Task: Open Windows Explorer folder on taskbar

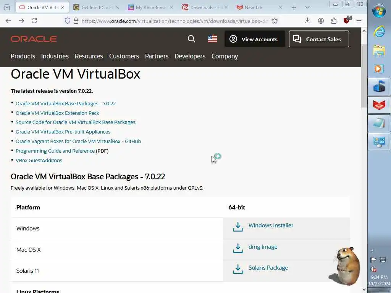Action: (x=379, y=50)
